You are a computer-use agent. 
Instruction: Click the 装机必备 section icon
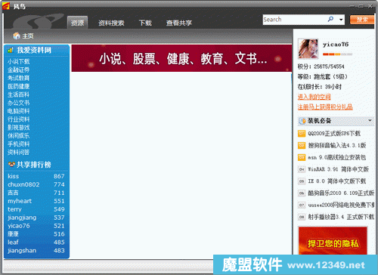pyautogui.click(x=302, y=121)
